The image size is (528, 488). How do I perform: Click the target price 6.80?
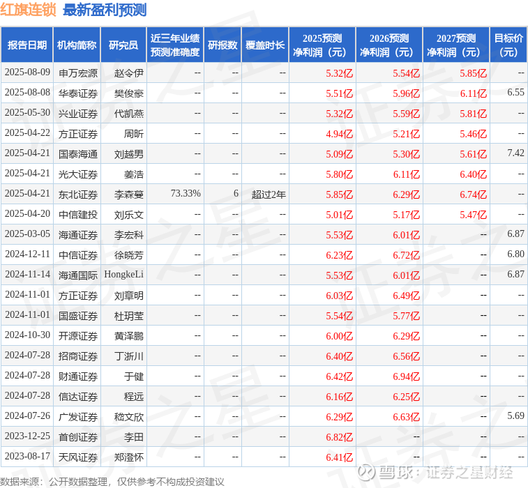(x=516, y=254)
